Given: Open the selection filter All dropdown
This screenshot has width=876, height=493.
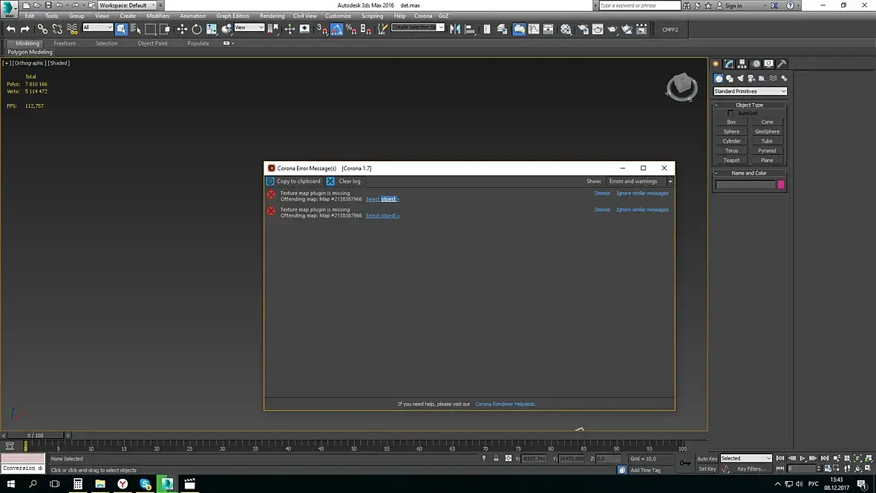Looking at the screenshot, I should pyautogui.click(x=97, y=27).
